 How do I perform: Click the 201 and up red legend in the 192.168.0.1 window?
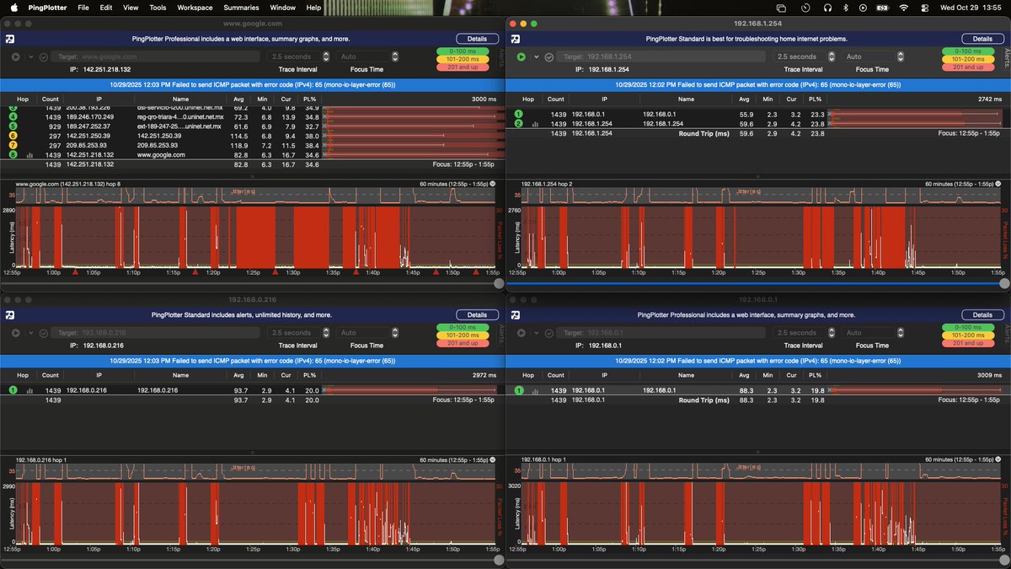(x=969, y=343)
